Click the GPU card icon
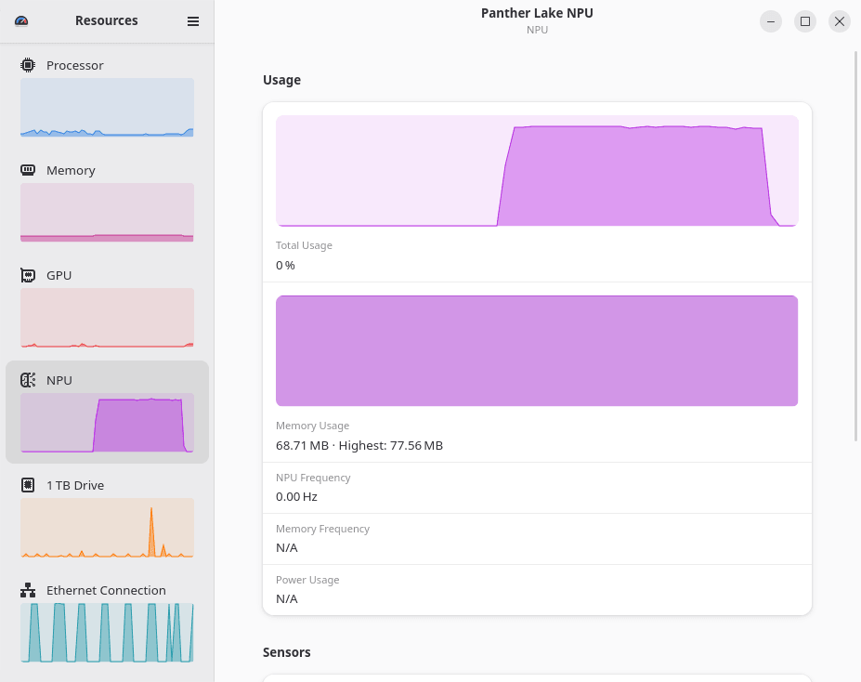Screen dimensions: 861x682 (28, 275)
